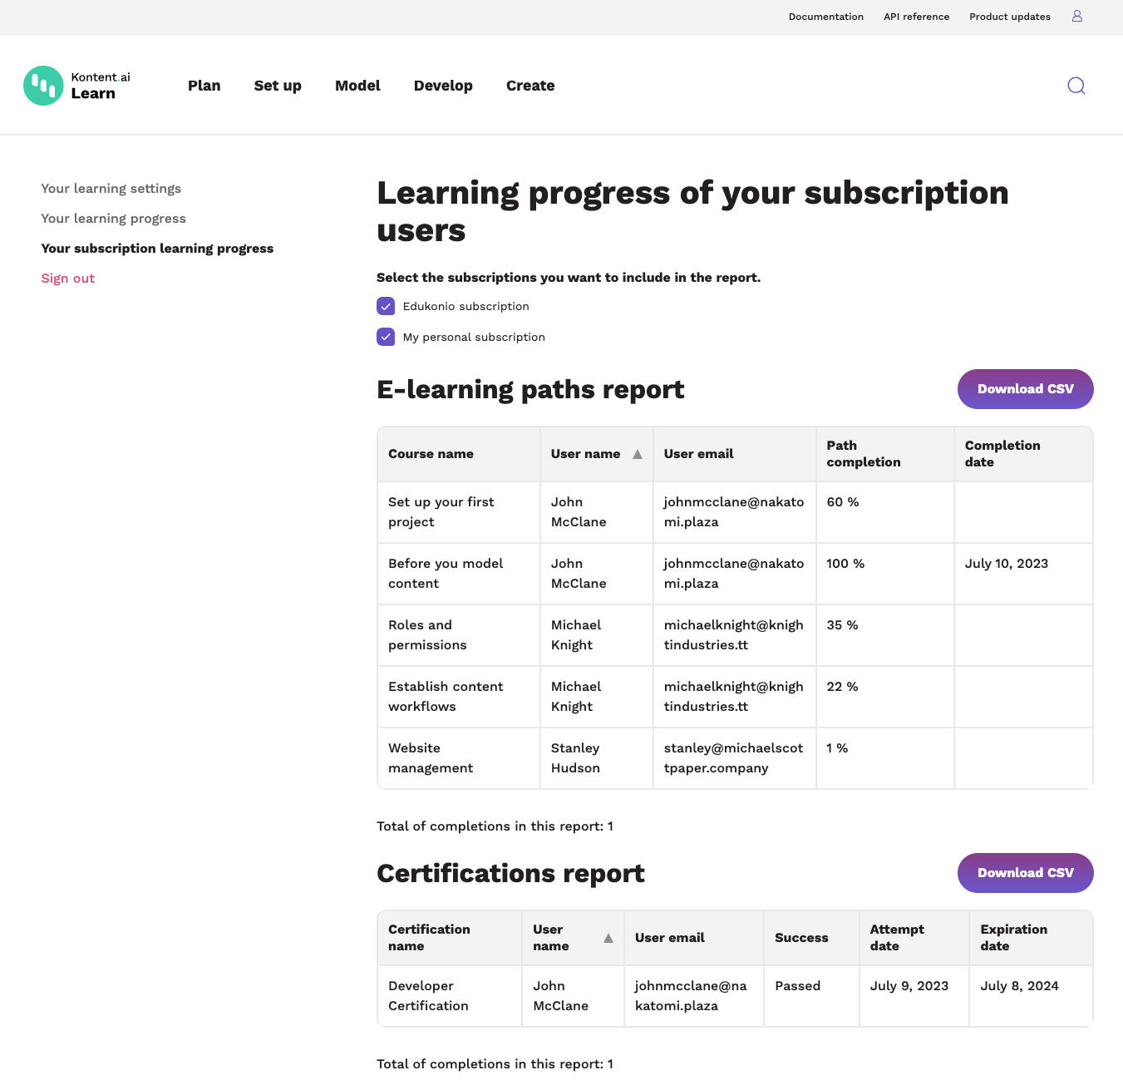The height and width of the screenshot is (1090, 1123).
Task: Open Your learning settings page
Action: tap(111, 188)
